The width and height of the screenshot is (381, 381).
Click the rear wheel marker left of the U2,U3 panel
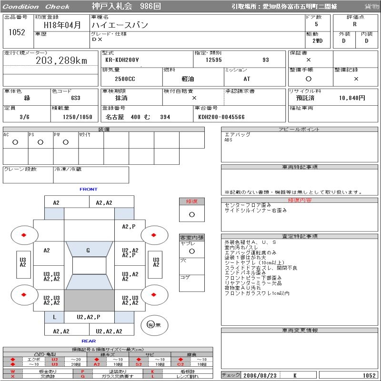click(x=24, y=295)
